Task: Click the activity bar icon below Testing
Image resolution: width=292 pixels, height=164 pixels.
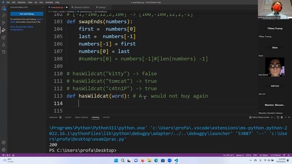Action: [x=4, y=52]
